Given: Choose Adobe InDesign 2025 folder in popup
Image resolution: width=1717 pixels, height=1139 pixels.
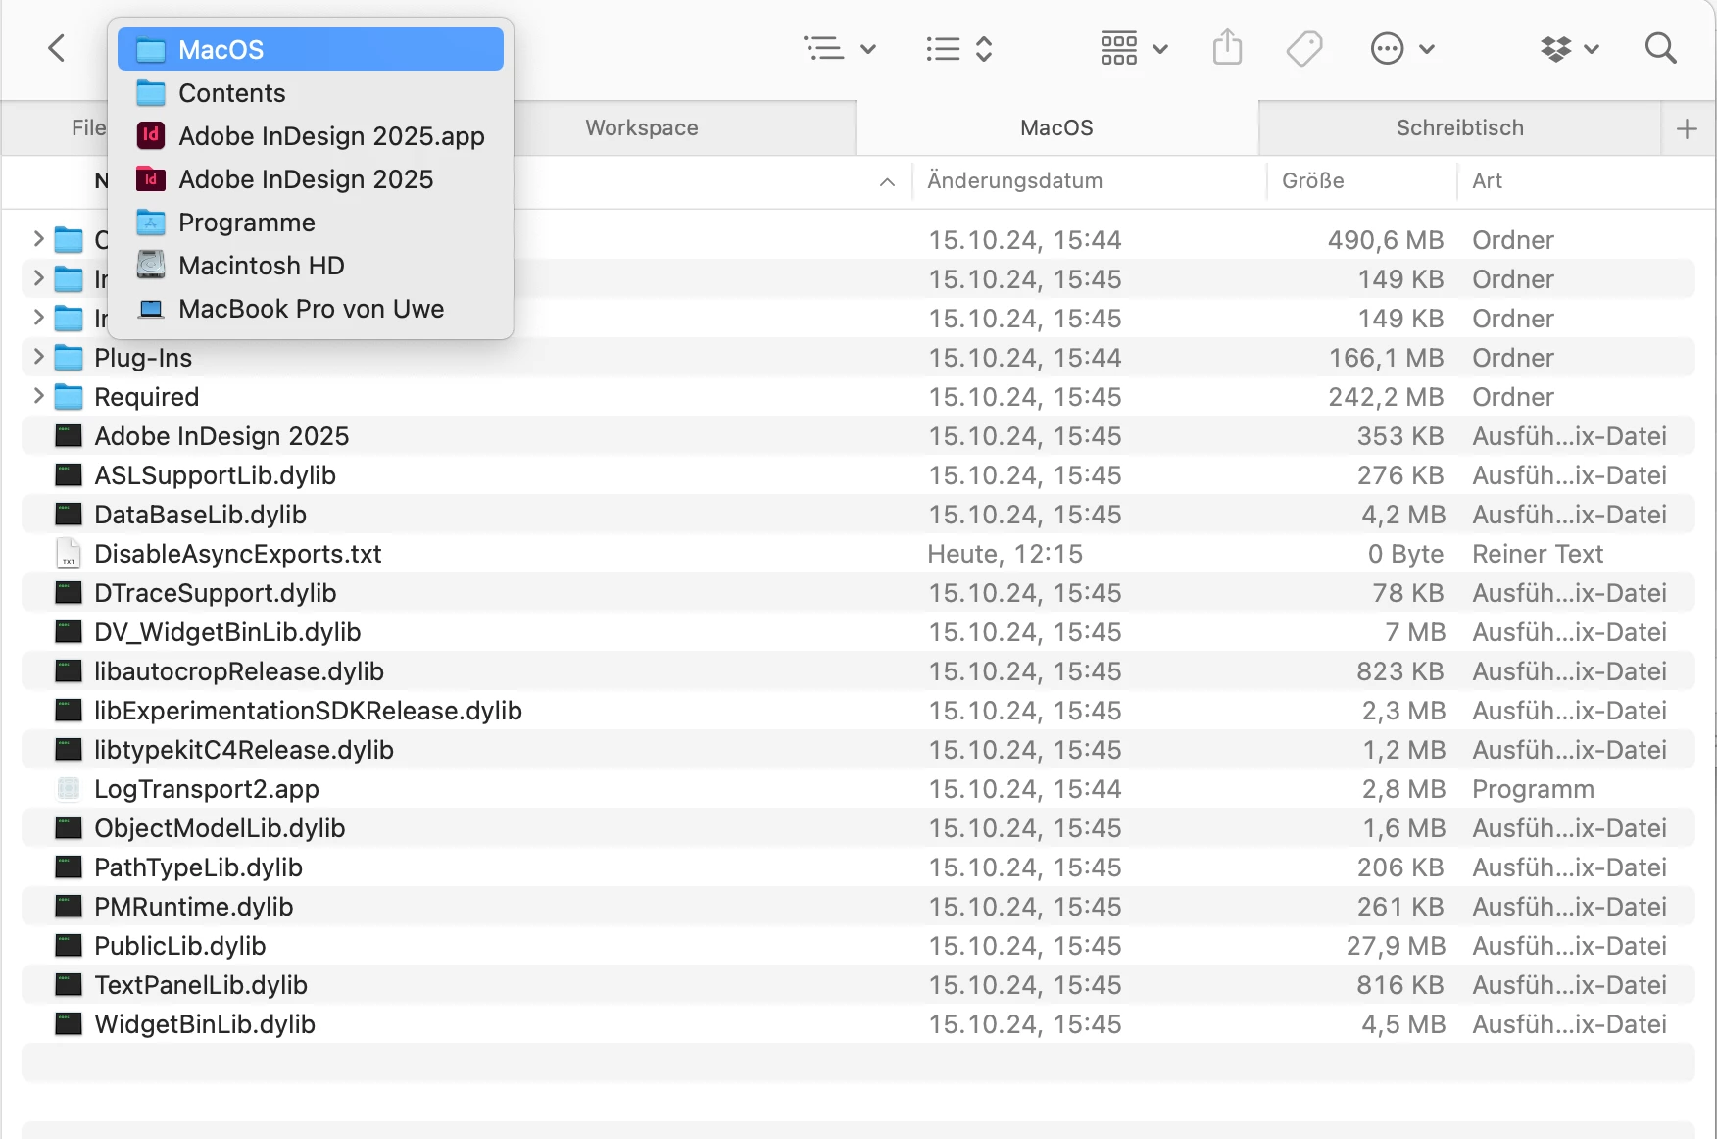Looking at the screenshot, I should 311,179.
